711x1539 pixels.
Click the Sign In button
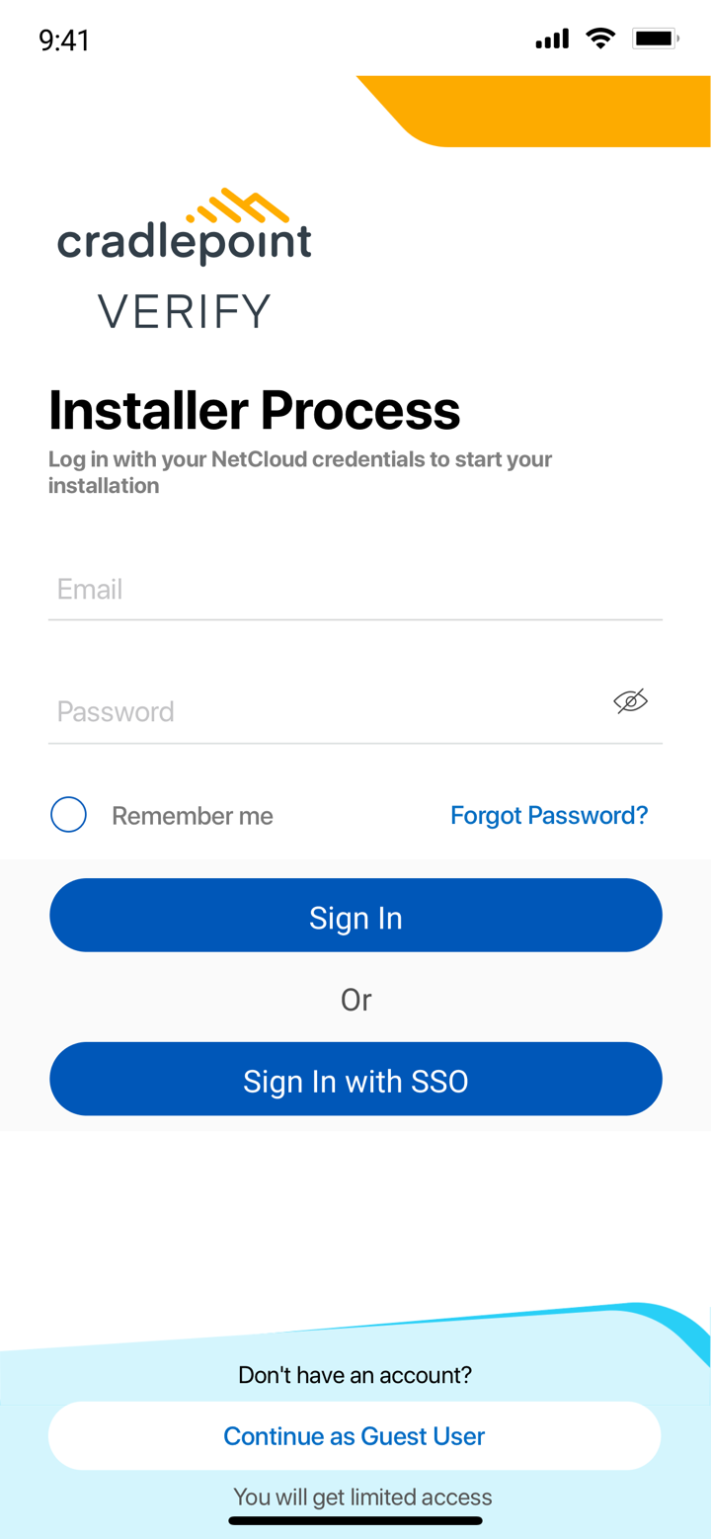[x=355, y=917]
